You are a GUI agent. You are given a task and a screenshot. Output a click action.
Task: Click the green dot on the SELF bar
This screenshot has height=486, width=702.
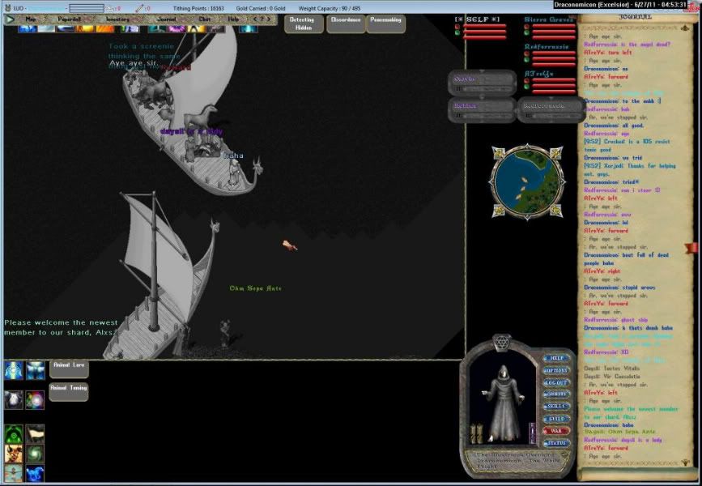click(457, 32)
